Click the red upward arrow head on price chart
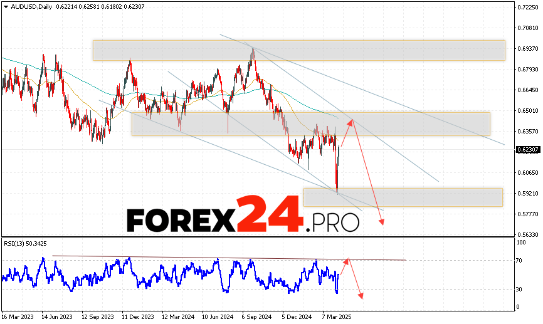The height and width of the screenshot is (324, 543). click(352, 120)
